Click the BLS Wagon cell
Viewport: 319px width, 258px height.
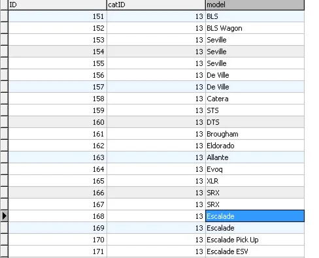(255, 28)
